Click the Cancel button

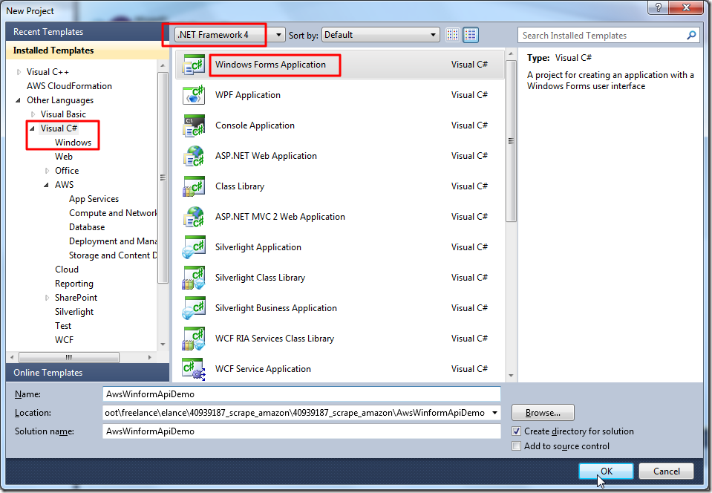click(x=666, y=471)
